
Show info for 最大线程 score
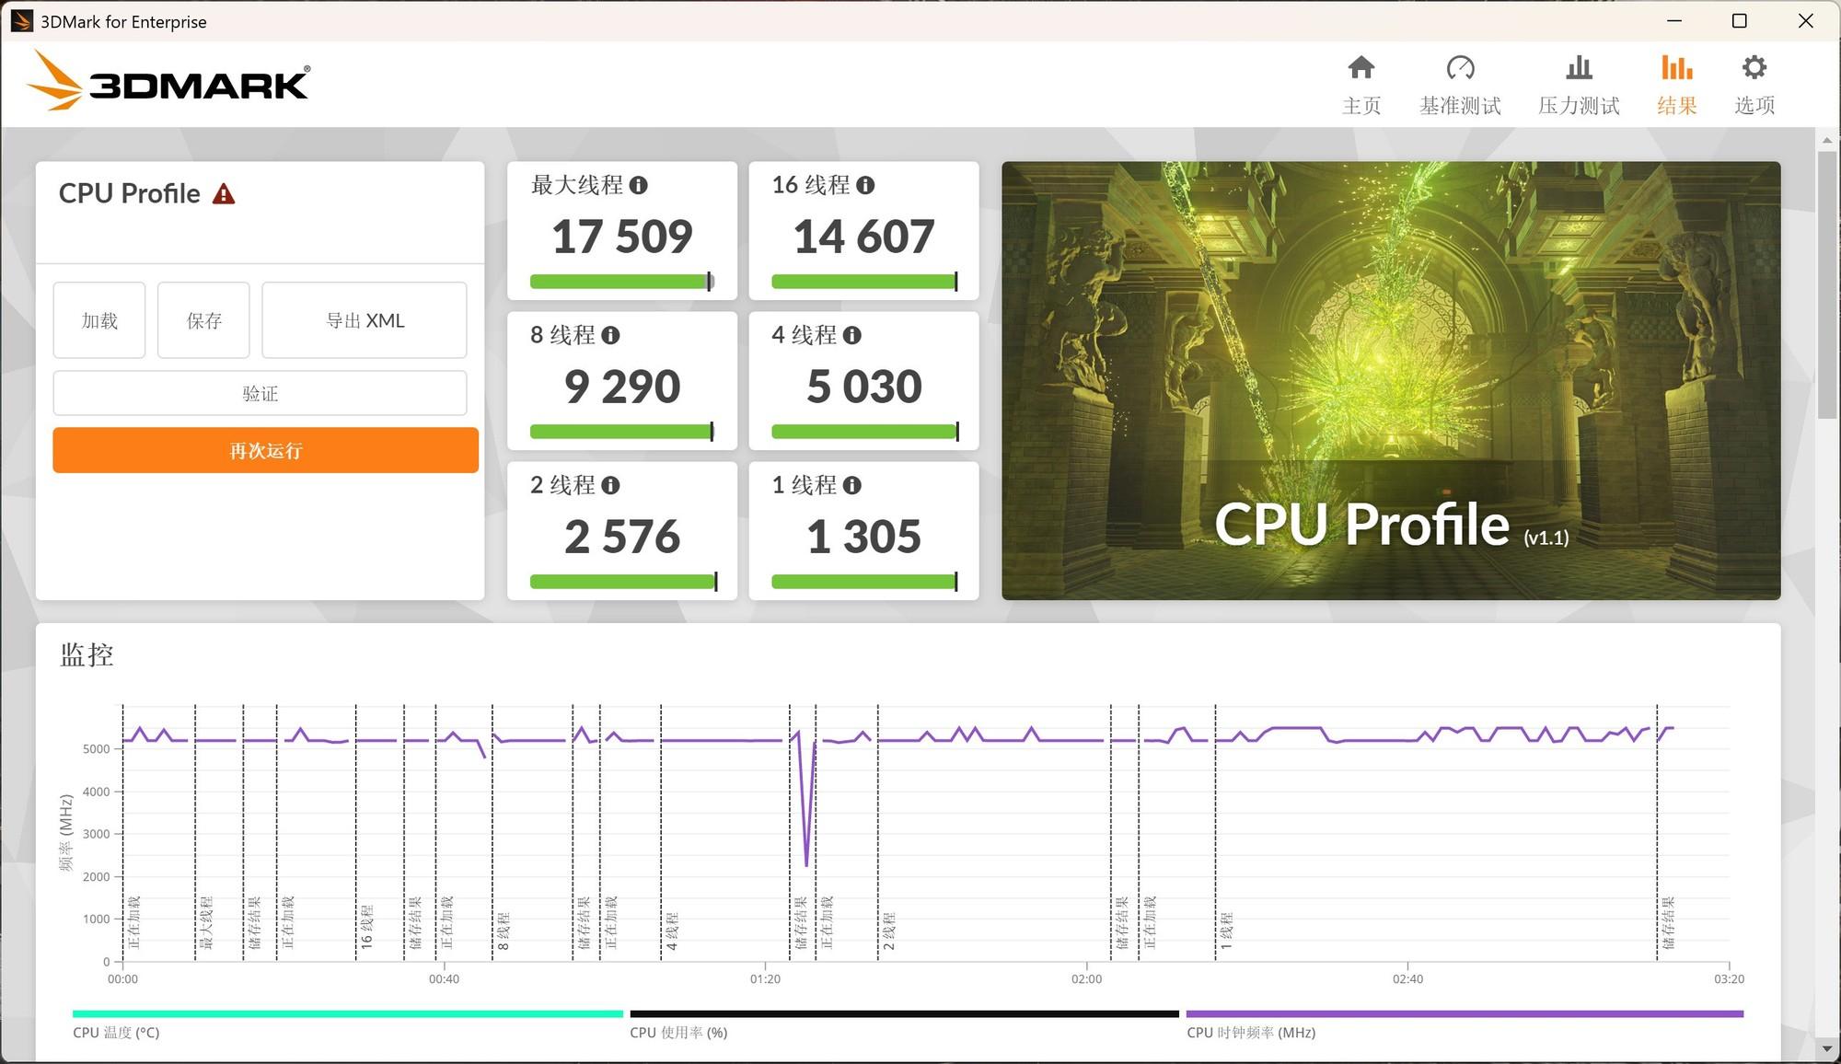click(x=639, y=185)
